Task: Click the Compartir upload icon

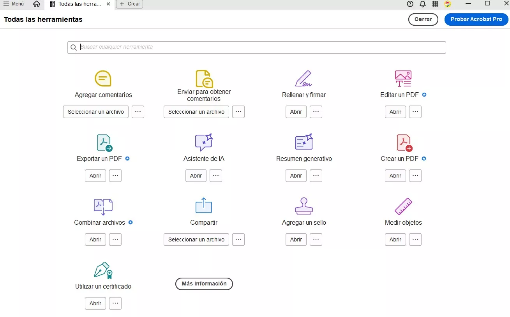Action: pyautogui.click(x=204, y=206)
